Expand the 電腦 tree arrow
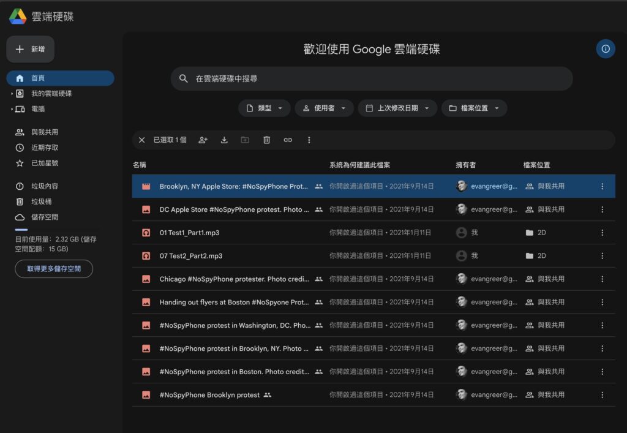The height and width of the screenshot is (433, 627). pos(12,109)
